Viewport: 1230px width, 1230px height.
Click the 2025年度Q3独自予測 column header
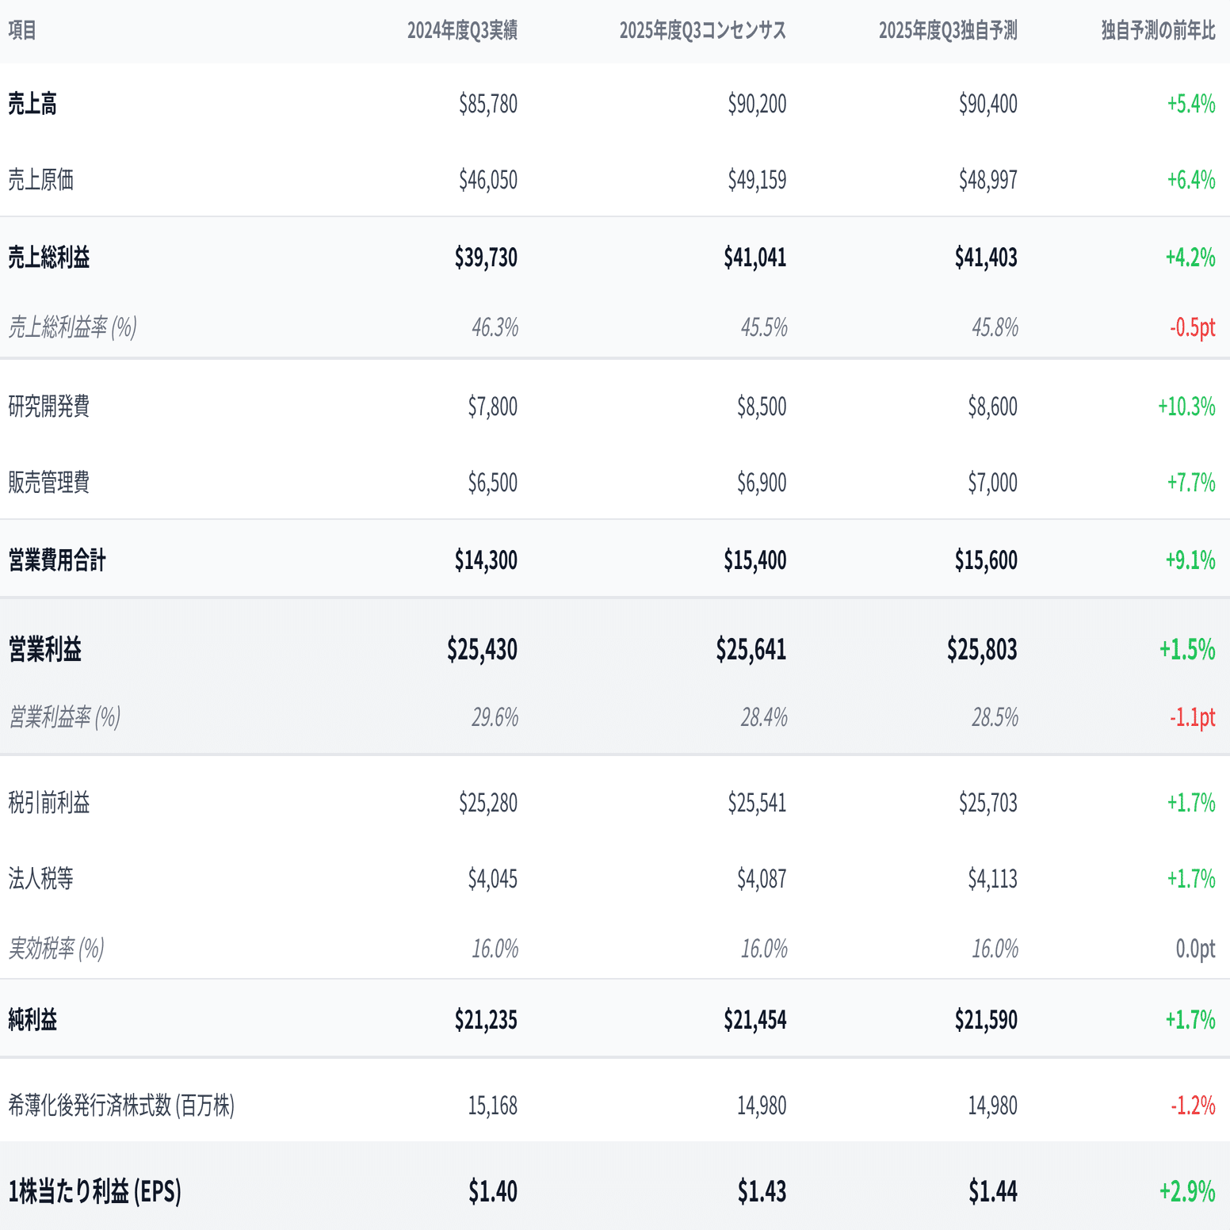pos(947,31)
